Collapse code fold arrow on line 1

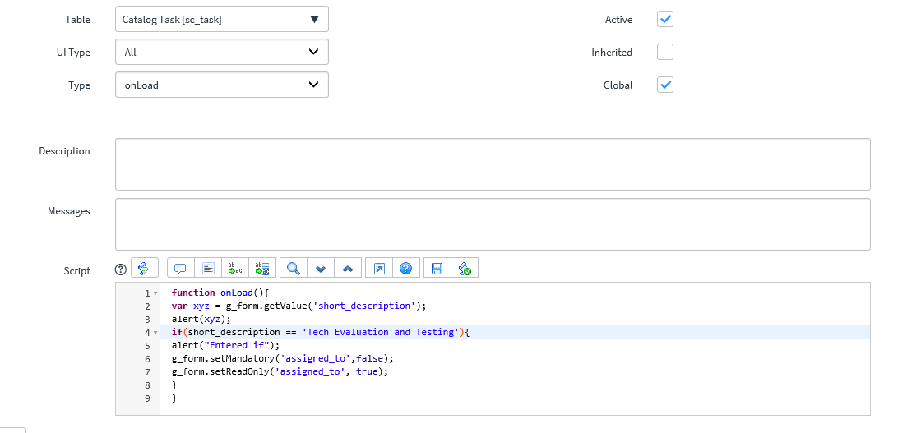(x=155, y=293)
